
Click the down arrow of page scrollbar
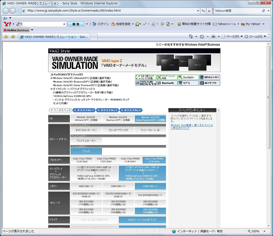coord(268,226)
